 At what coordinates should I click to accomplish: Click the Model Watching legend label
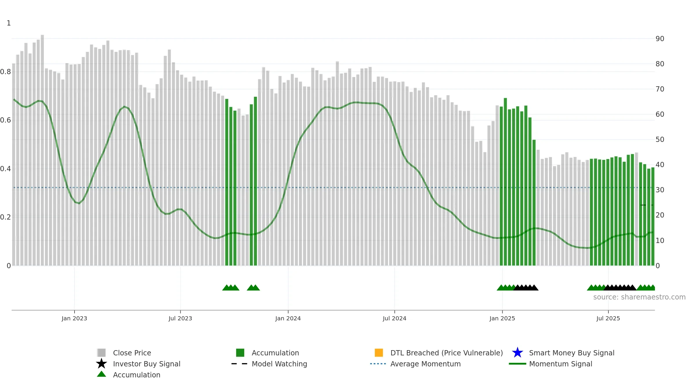[x=279, y=364]
